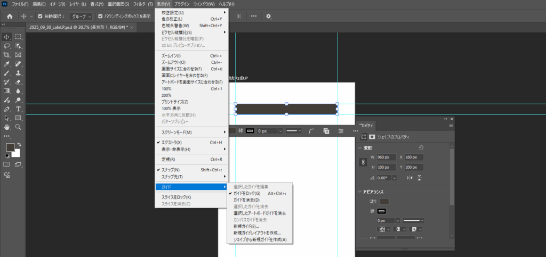Select the Horizontal Type tool
546x257 pixels.
18,109
